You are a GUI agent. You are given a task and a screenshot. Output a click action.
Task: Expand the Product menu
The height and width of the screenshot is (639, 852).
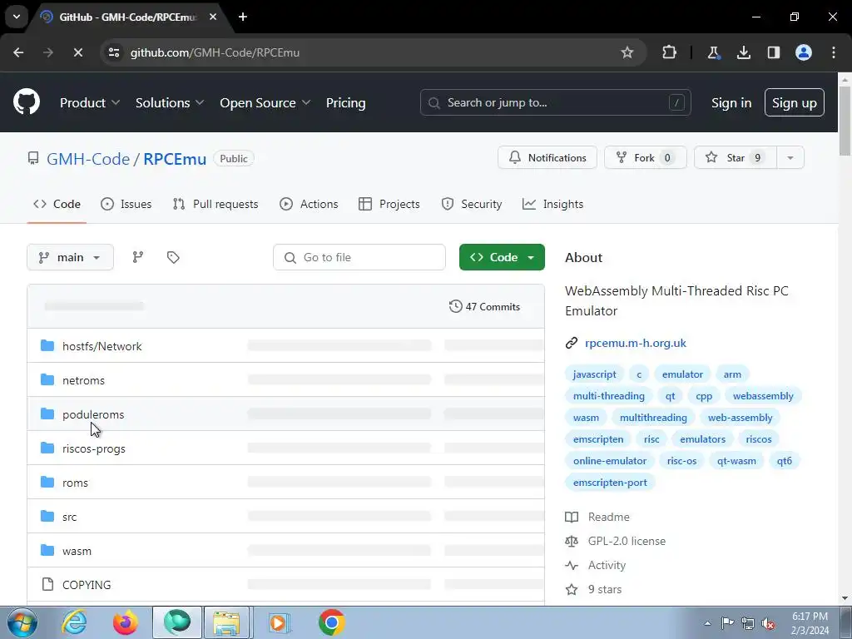90,102
